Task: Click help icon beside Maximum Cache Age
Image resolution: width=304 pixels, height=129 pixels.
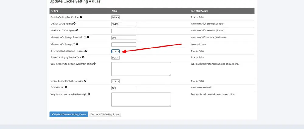Action: pyautogui.click(x=77, y=30)
